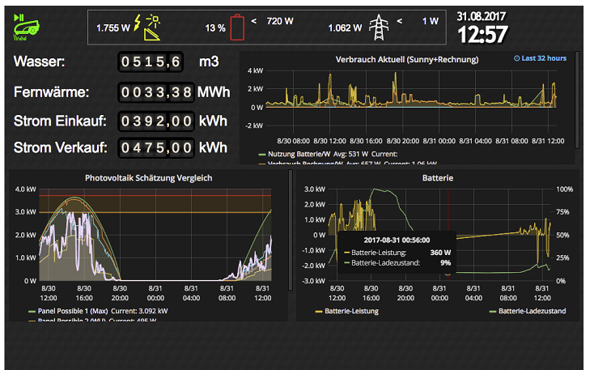Click the clock time 12:57
The image size is (590, 370).
coord(482,35)
